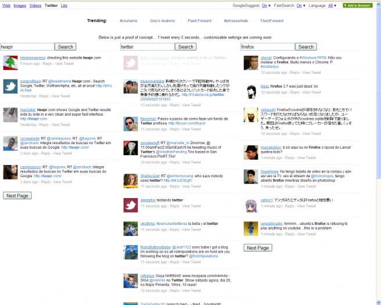Click glacial's avatar in firefox column
Image resolution: width=381 pixels, height=305 pixels.
(251, 63)
